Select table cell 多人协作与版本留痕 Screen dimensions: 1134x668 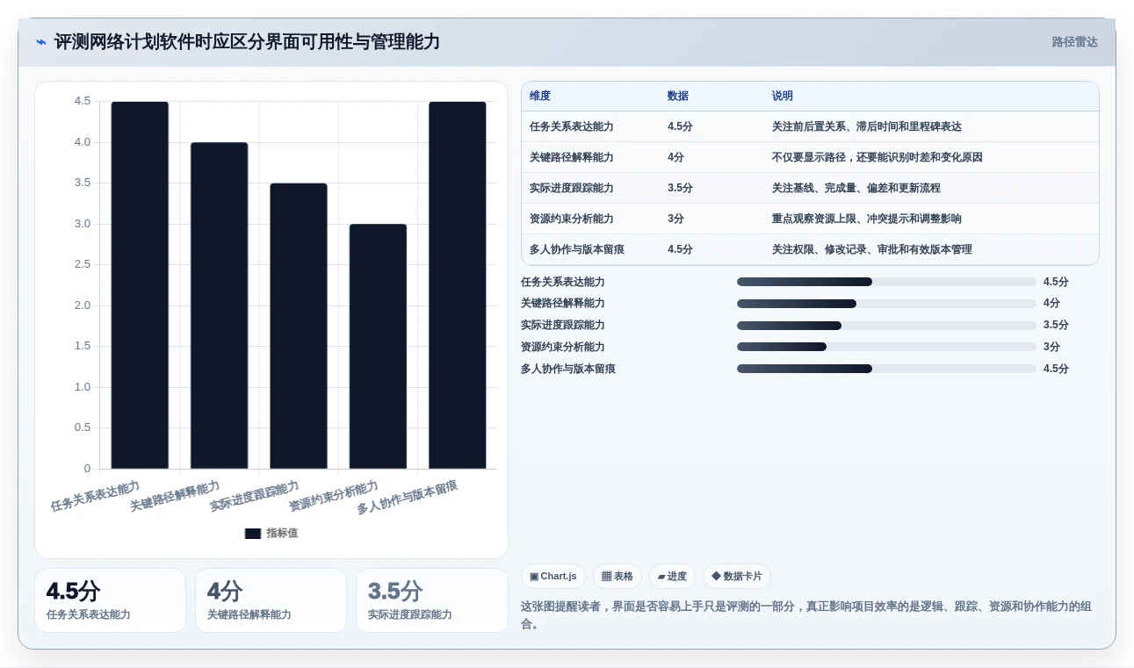point(577,250)
